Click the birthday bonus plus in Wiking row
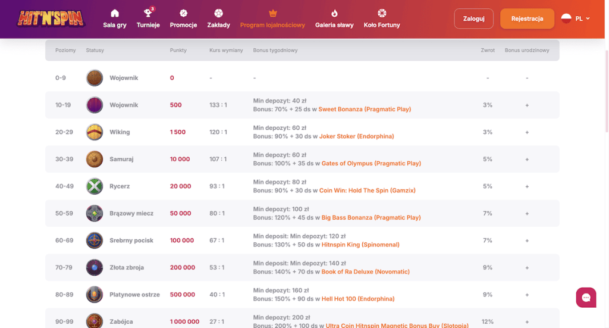This screenshot has width=609, height=328. pyautogui.click(x=527, y=132)
